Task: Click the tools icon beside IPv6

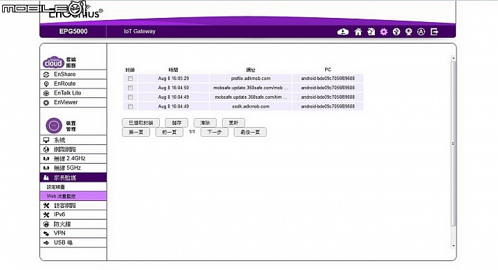Action: [x=46, y=215]
